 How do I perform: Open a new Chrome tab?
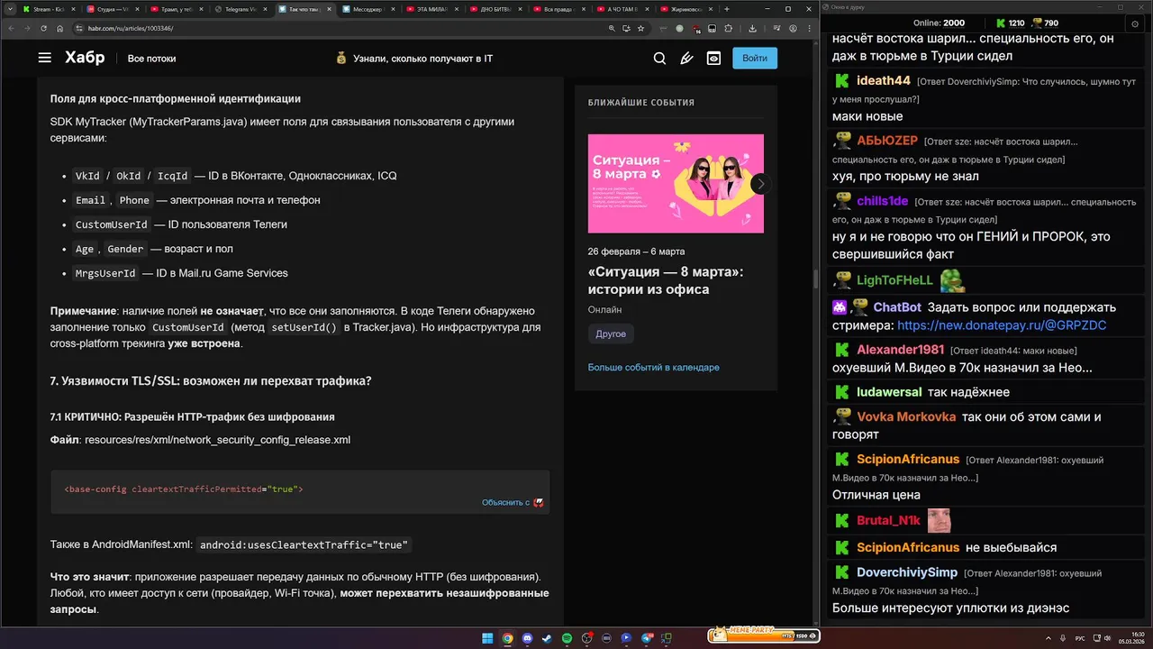click(x=726, y=9)
